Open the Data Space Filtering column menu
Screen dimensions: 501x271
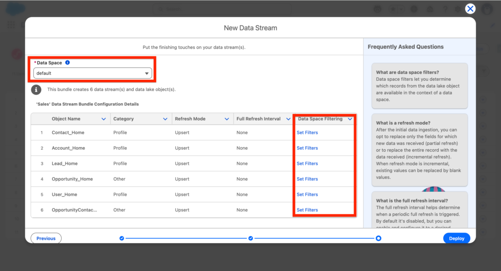point(350,119)
